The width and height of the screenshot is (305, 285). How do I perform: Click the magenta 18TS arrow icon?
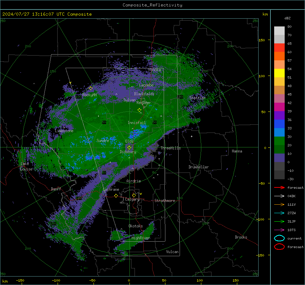[279, 230]
